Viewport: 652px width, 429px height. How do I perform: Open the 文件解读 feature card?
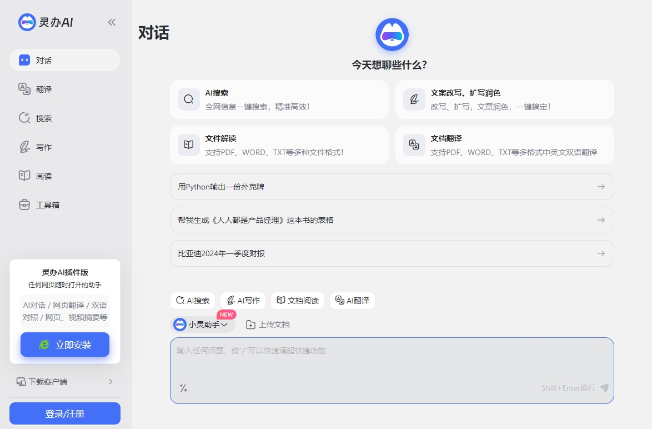(279, 146)
